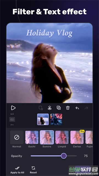Viewport: 99px width, 176px height.
Task: Choose the Sumire filter
Action: click(x=47, y=137)
